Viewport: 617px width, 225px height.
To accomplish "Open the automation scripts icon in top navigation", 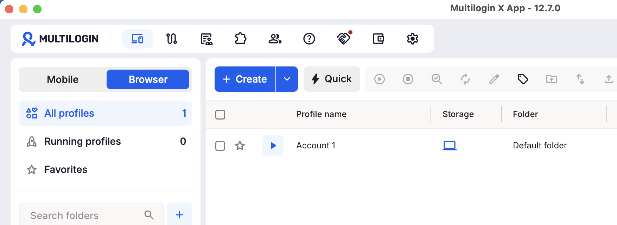I will pos(172,39).
